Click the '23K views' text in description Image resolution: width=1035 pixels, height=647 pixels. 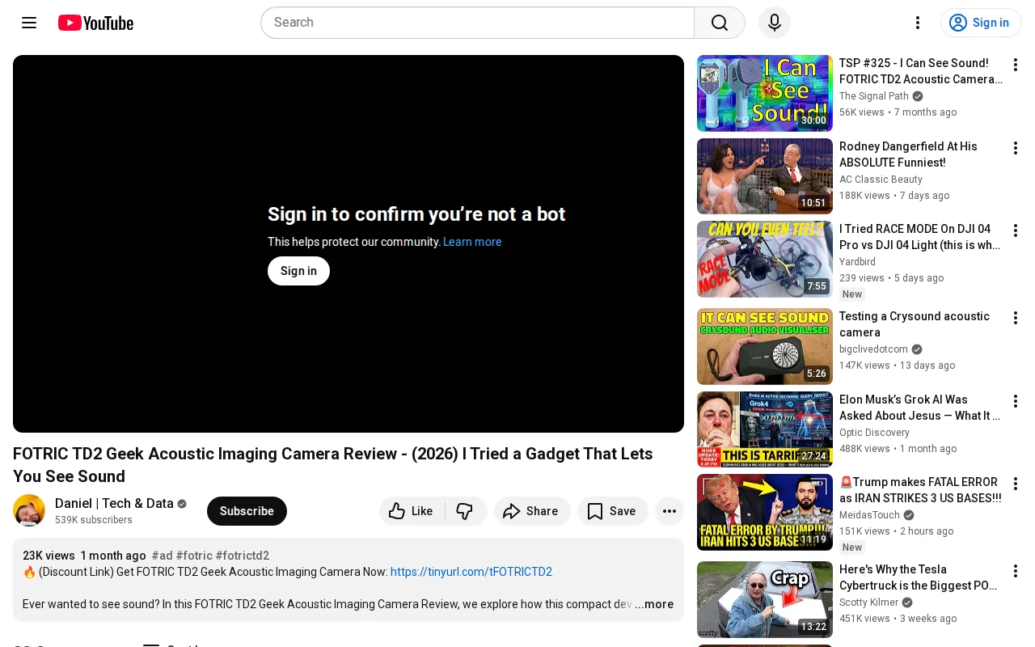[49, 556]
